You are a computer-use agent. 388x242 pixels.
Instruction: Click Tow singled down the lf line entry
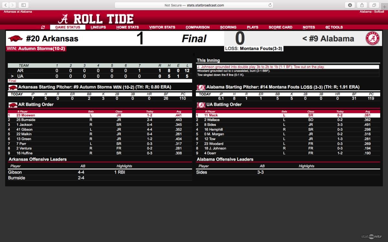[288, 75]
